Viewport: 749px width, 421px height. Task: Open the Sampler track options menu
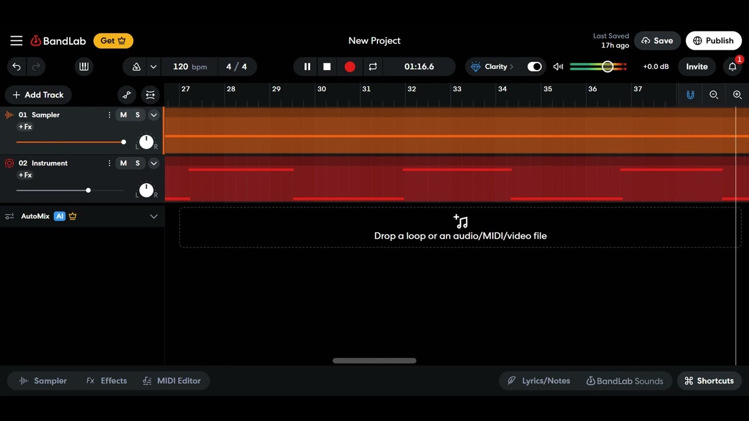tap(109, 115)
